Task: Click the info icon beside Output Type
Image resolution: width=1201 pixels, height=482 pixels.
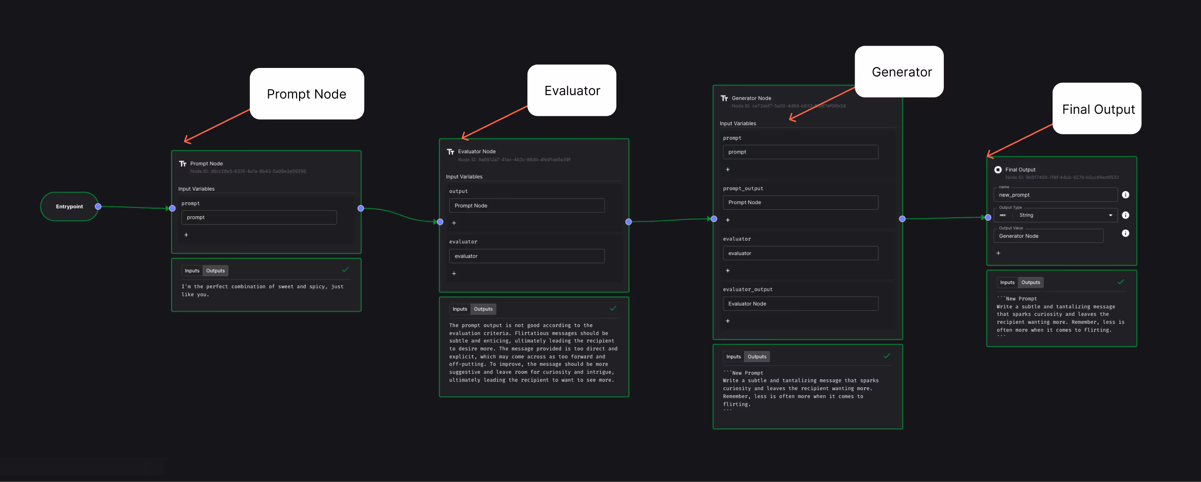Action: [1125, 216]
